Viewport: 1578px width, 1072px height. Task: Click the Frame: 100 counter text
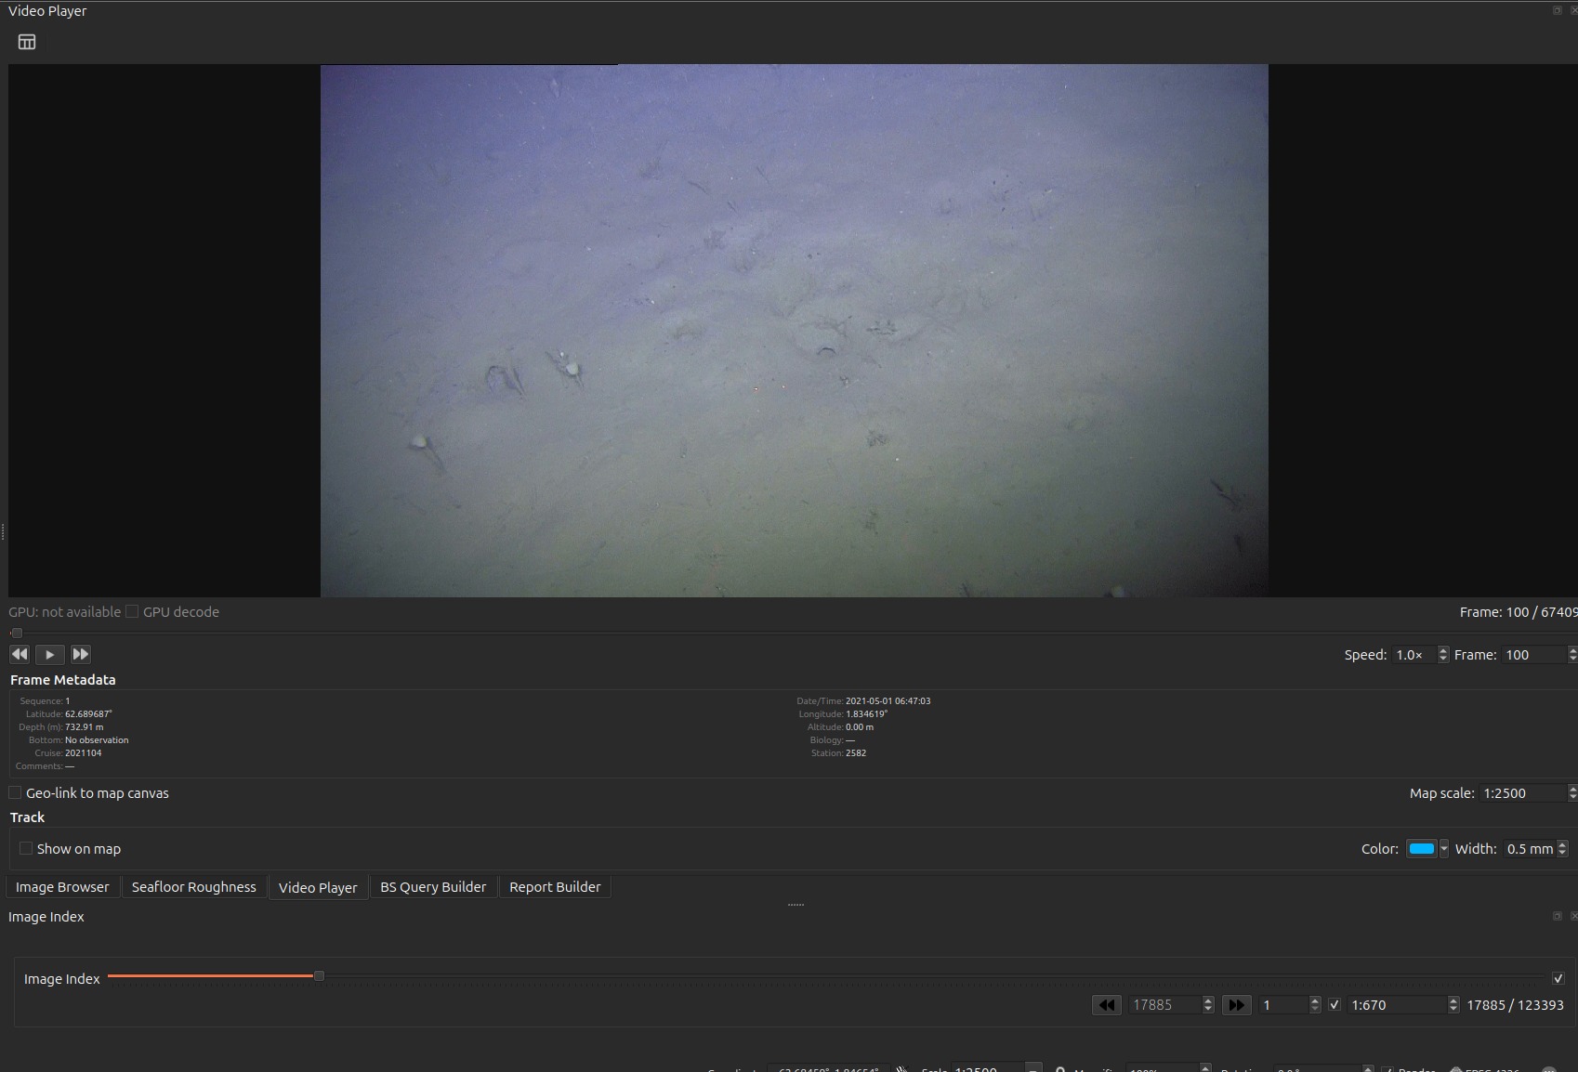[x=1518, y=611]
